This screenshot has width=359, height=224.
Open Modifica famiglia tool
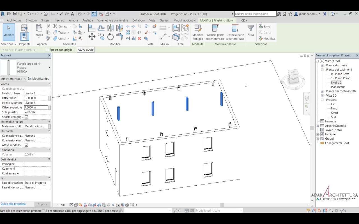[198, 29]
